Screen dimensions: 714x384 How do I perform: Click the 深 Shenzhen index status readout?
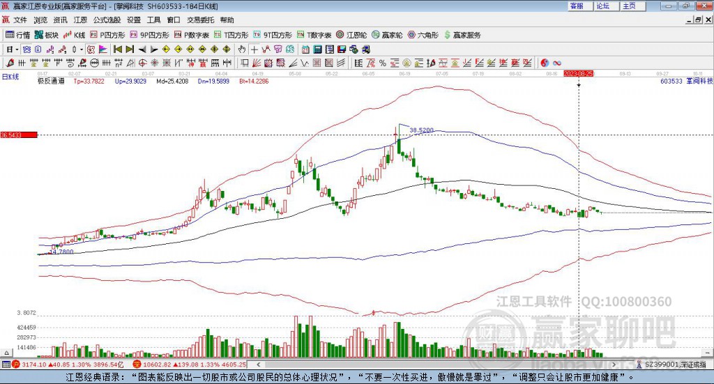[190, 364]
